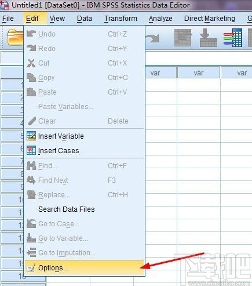Click the Redo menu item icon
The height and width of the screenshot is (286, 252).
pyautogui.click(x=31, y=48)
